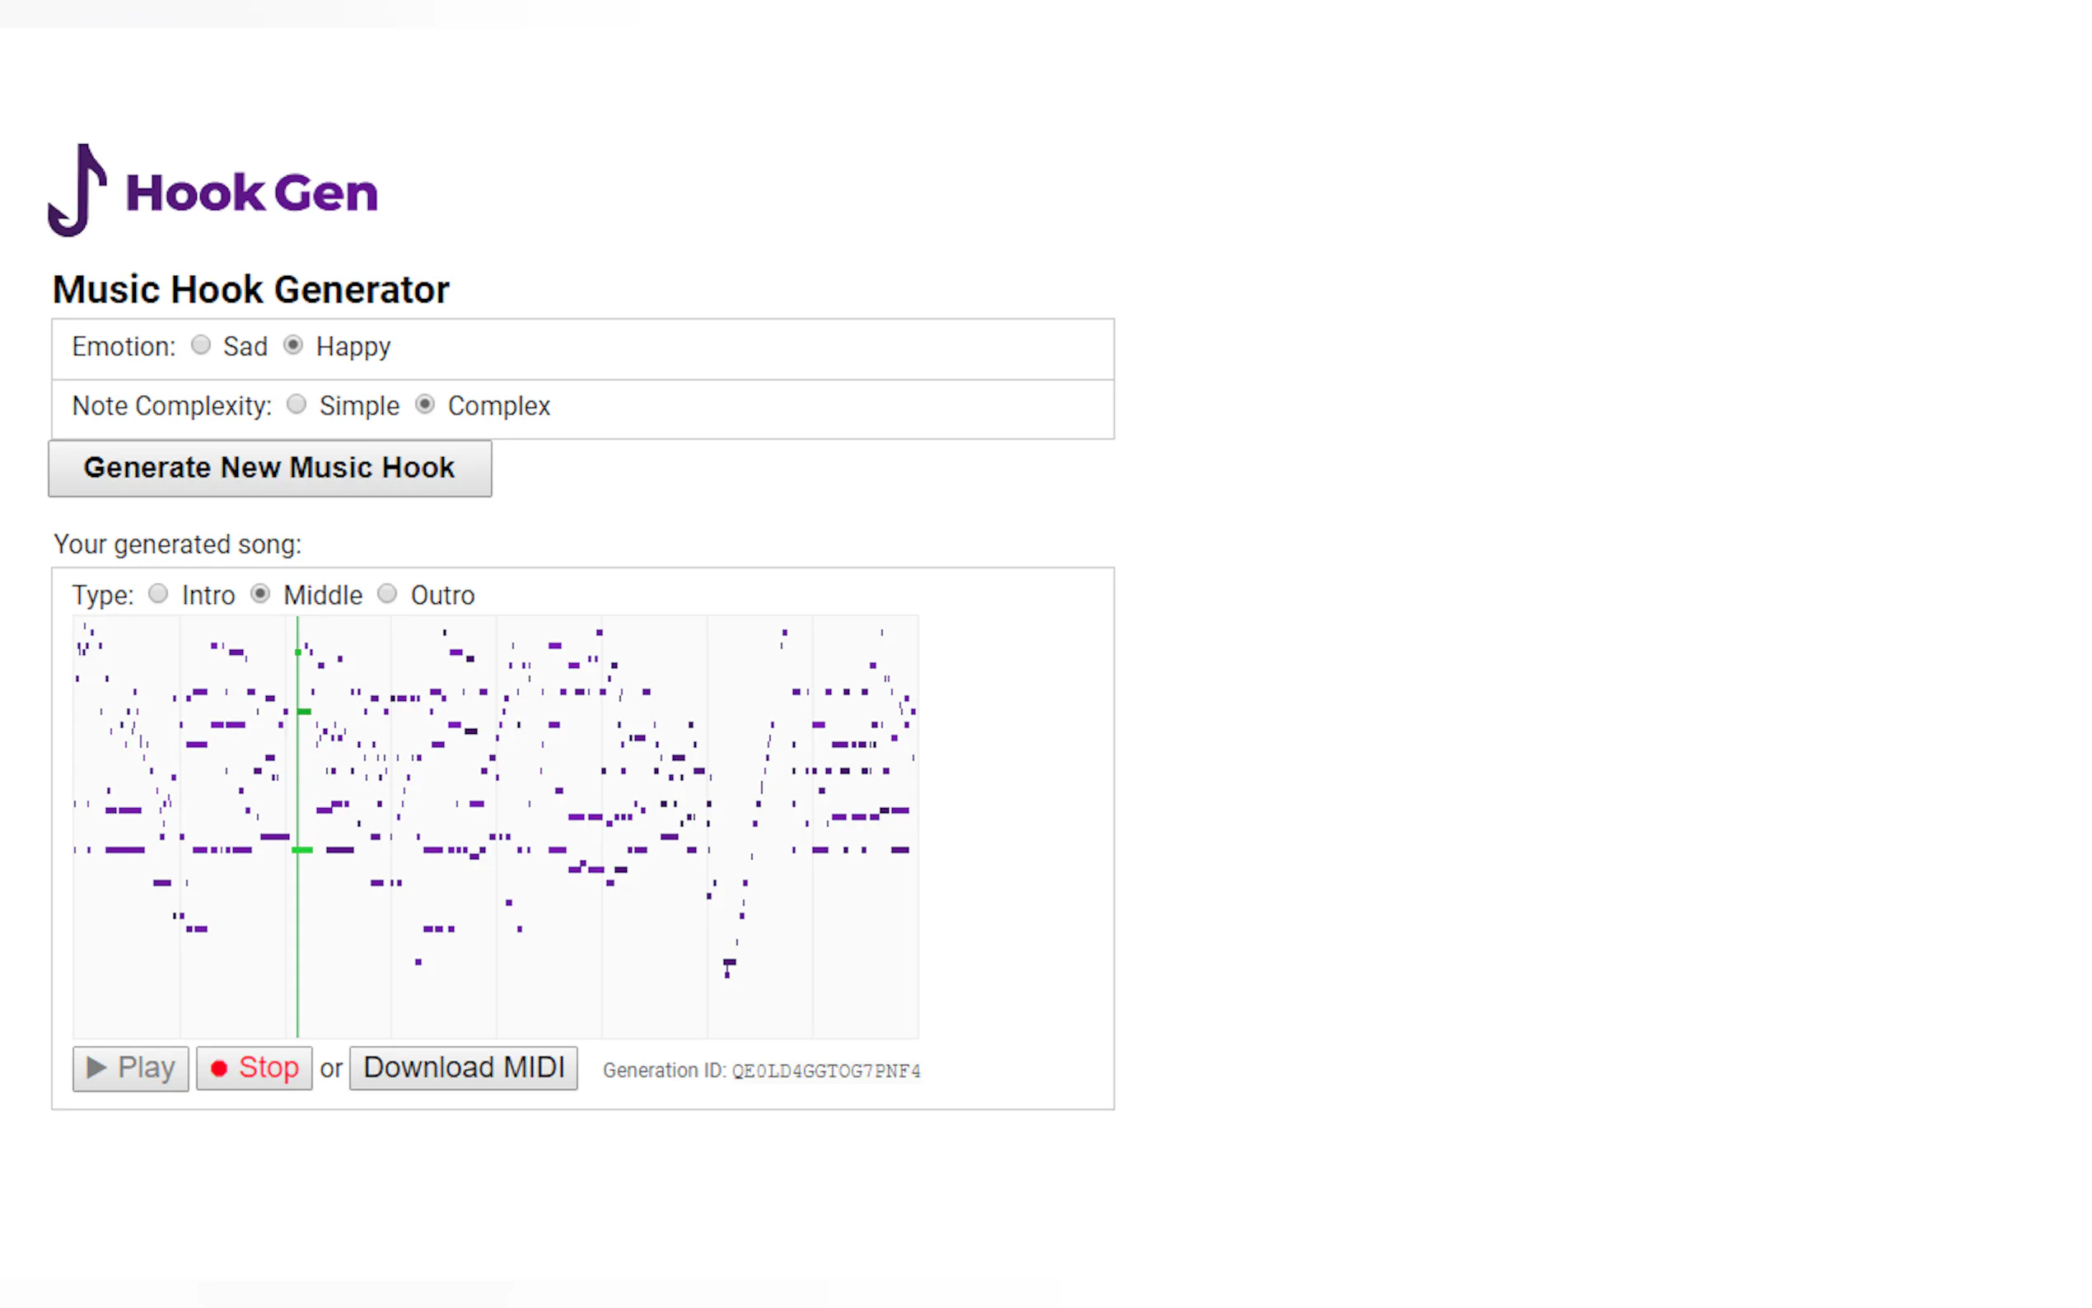2092x1308 pixels.
Task: Click the Hook Gen brand title text
Action: point(252,193)
